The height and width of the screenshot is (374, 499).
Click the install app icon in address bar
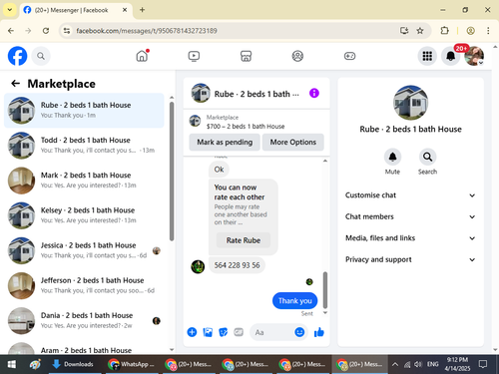(x=404, y=31)
